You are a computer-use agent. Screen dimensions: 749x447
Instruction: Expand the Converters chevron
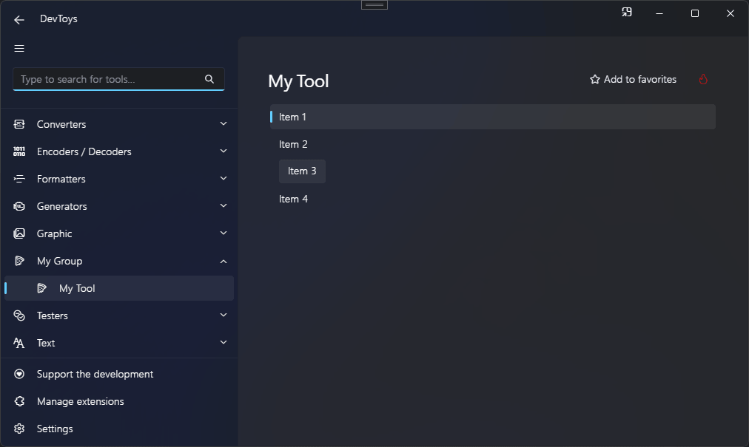[x=223, y=124]
